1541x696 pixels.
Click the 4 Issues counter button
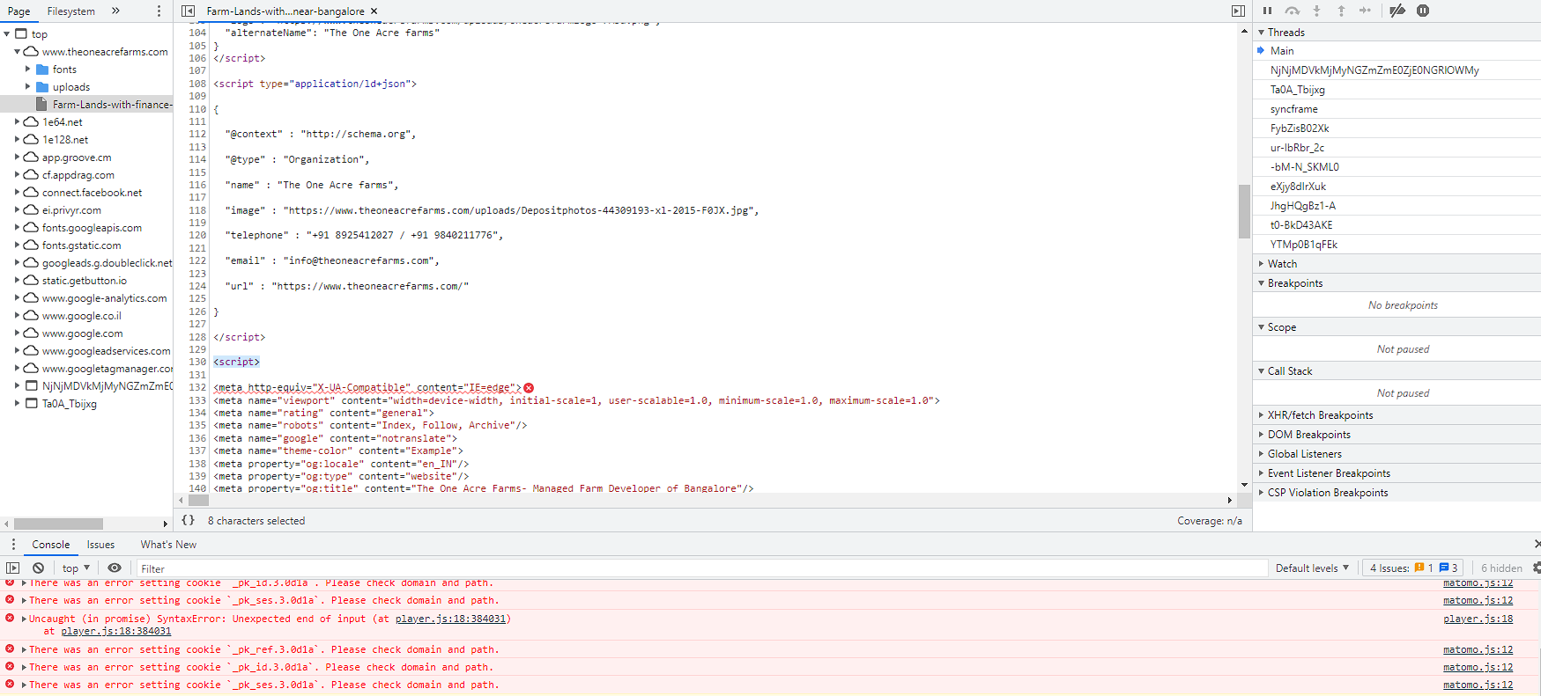(x=1413, y=568)
